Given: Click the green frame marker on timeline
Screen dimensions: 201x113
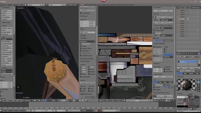Looking at the screenshot, I should (29, 105).
